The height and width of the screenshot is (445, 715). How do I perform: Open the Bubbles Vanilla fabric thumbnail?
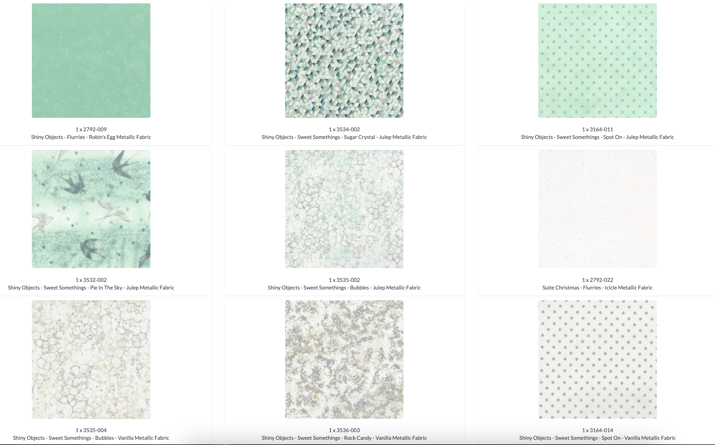tap(91, 359)
